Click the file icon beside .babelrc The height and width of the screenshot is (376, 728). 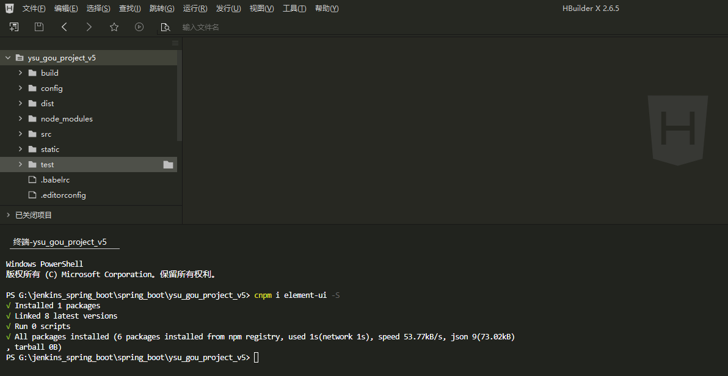[32, 179]
